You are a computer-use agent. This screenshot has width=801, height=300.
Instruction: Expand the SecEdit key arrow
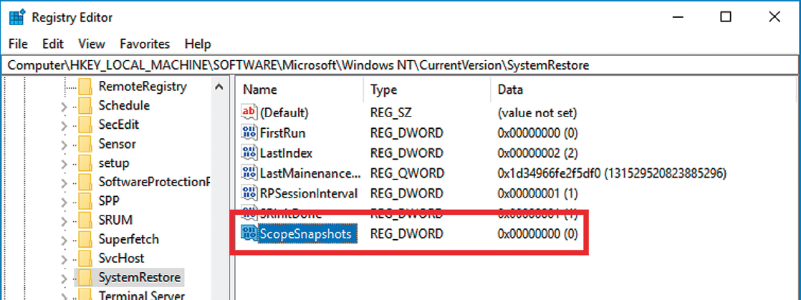coord(64,125)
